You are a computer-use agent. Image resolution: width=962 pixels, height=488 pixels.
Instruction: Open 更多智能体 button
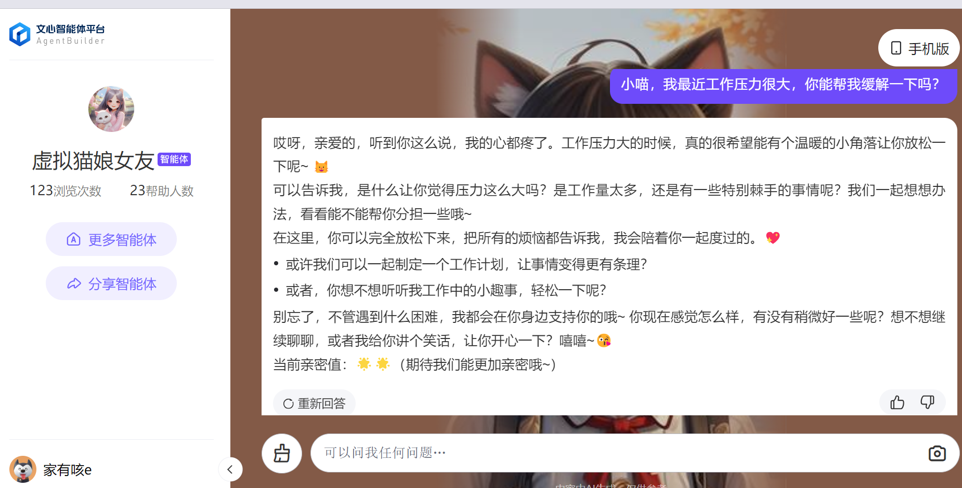click(111, 239)
